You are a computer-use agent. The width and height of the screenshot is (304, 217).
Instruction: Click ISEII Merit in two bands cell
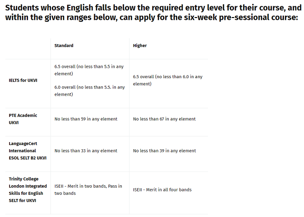click(x=88, y=190)
